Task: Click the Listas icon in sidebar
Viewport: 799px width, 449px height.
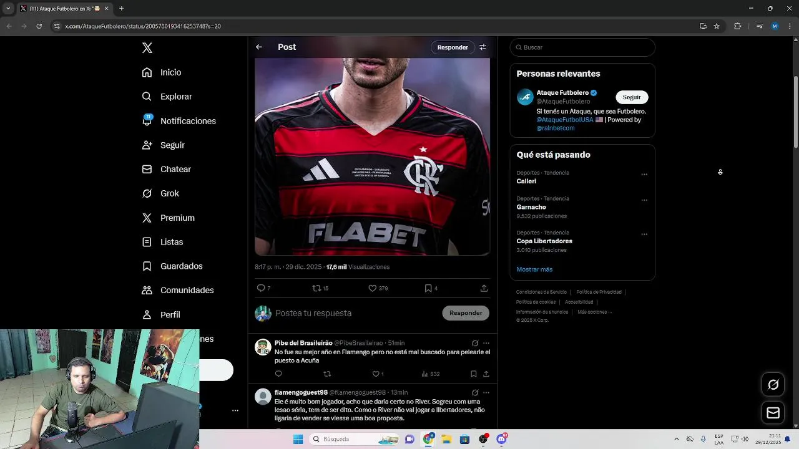Action: [x=147, y=242]
